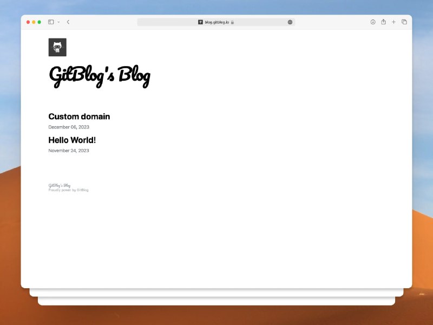This screenshot has width=433, height=325.
Task: Show the Safari downloads list
Action: click(373, 22)
